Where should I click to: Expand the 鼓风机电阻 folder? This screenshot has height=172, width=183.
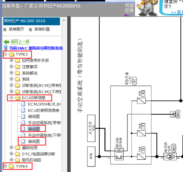[x=11, y=160]
